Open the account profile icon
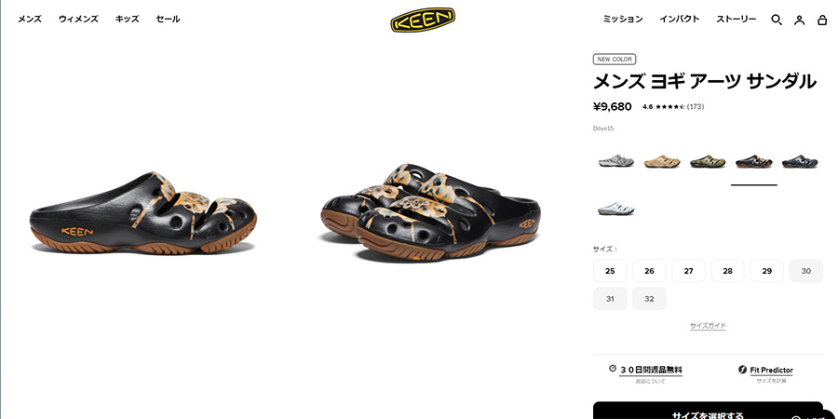 799,20
